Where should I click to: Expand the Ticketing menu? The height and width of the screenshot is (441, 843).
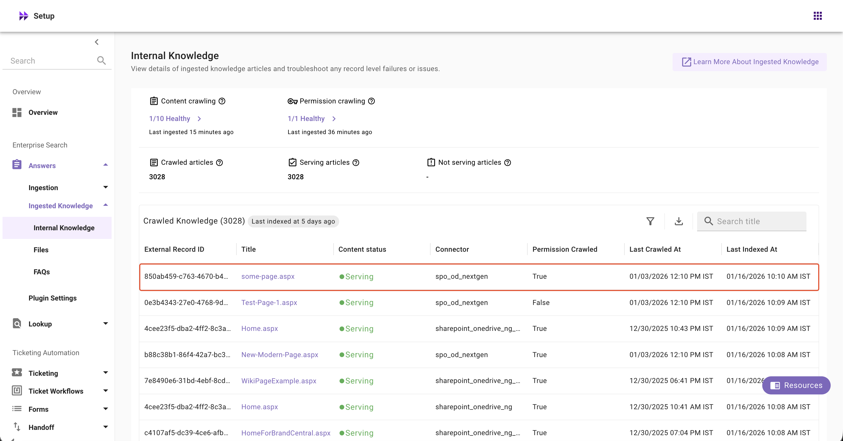coord(105,373)
